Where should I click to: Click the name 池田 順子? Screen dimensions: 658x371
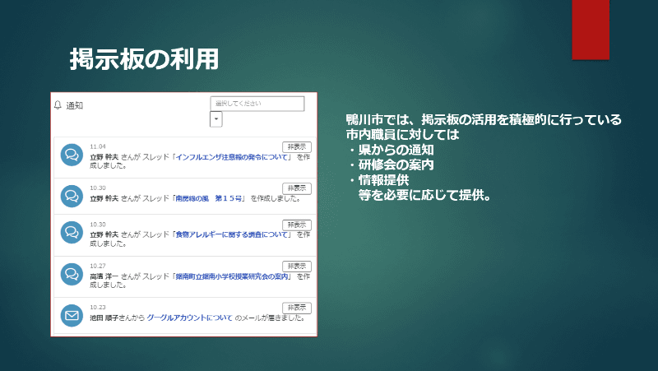pyautogui.click(x=104, y=318)
